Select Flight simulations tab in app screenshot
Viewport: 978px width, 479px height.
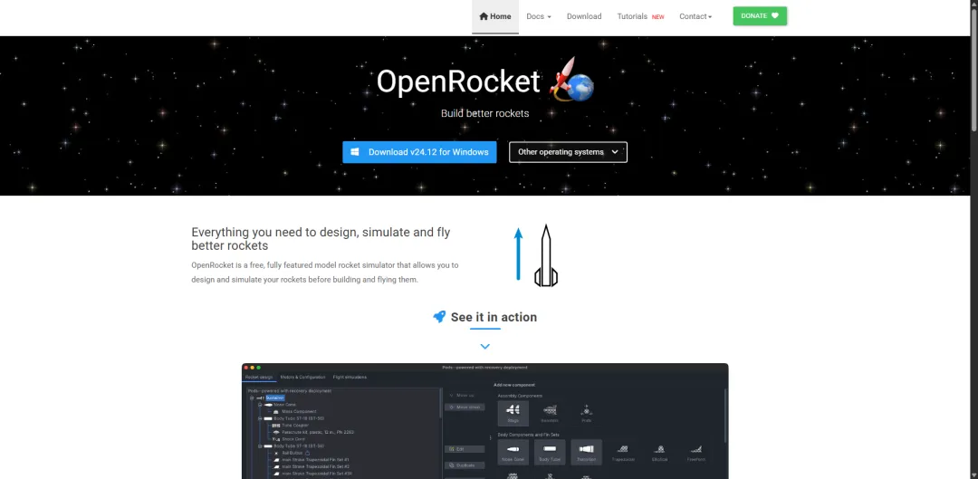350,378
